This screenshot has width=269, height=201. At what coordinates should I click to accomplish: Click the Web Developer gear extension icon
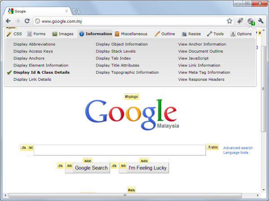(x=251, y=21)
